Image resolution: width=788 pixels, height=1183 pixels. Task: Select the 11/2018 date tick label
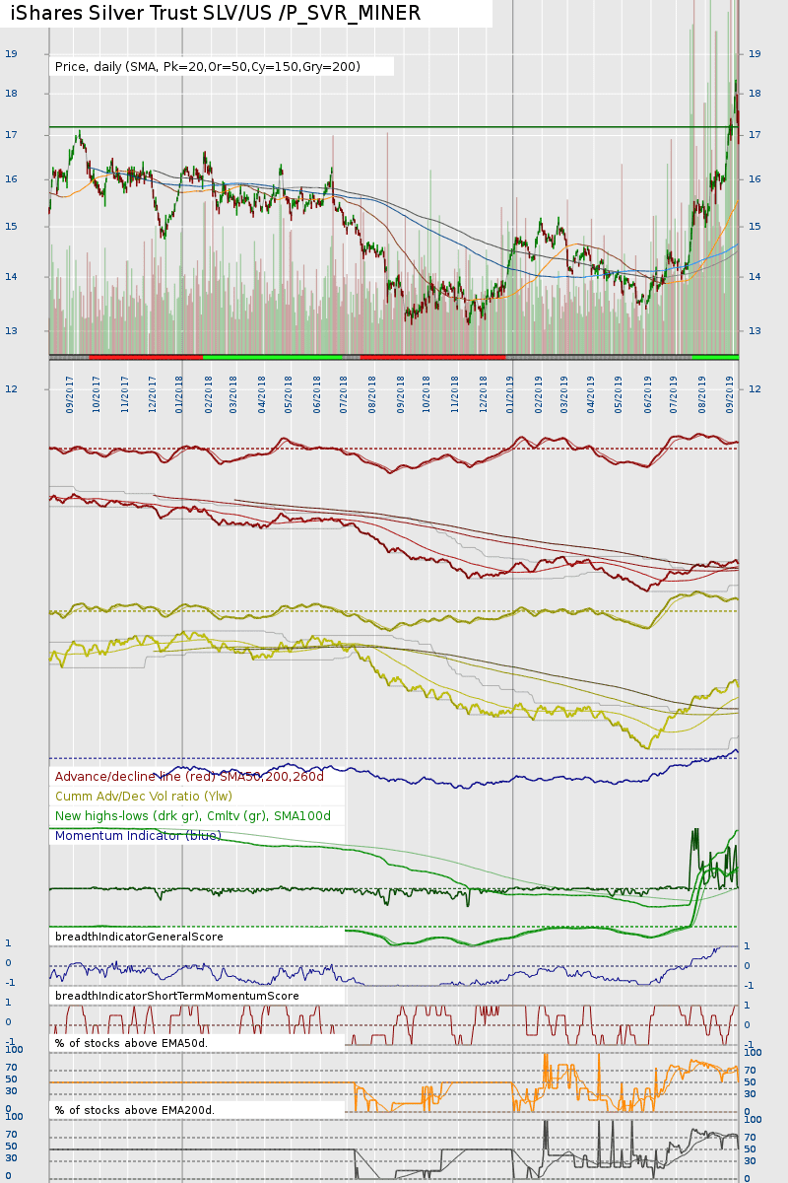(x=455, y=393)
